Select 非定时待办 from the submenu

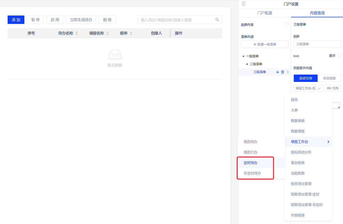click(252, 173)
